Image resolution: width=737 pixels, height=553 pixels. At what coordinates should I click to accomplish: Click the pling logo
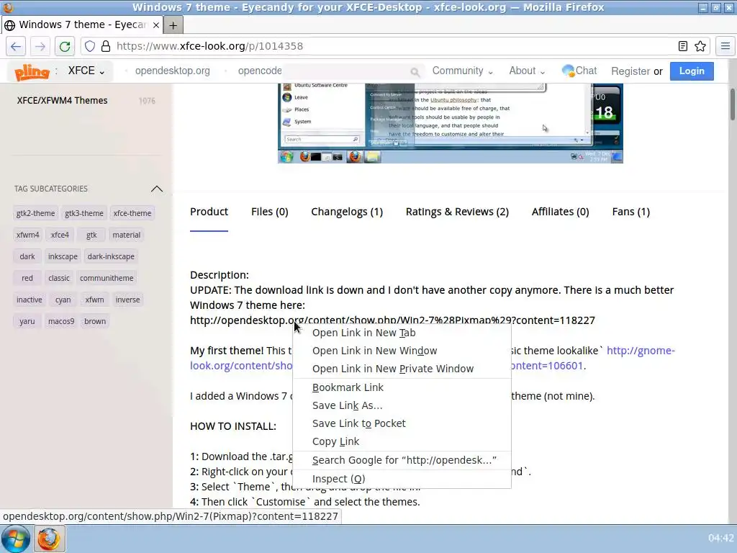point(32,71)
